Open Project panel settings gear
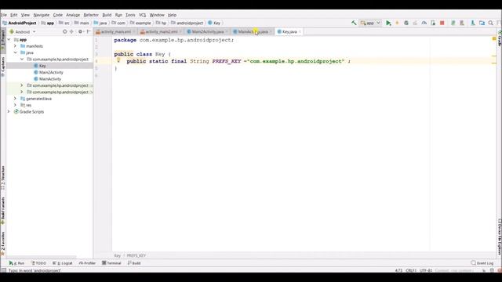 pyautogui.click(x=81, y=31)
